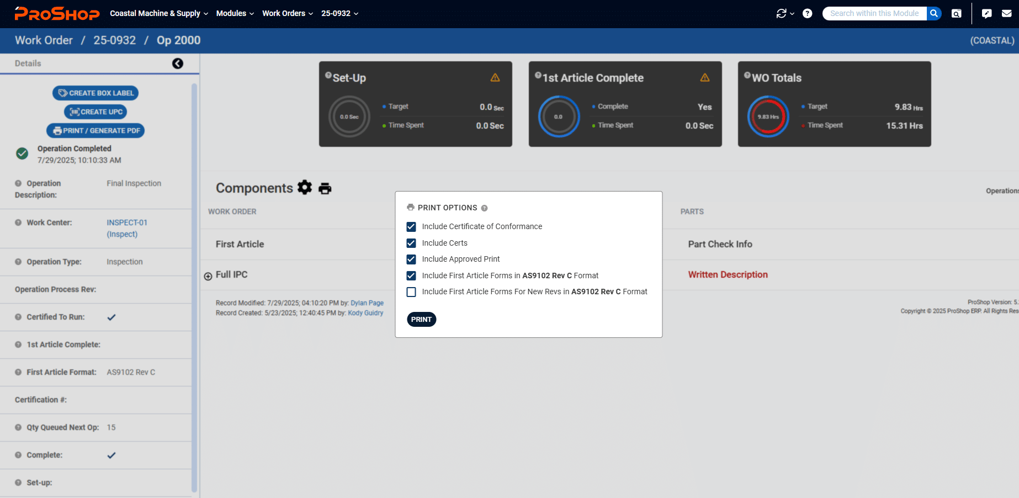The image size is (1019, 498).
Task: Click the PRINT button in Print Options
Action: [422, 320]
